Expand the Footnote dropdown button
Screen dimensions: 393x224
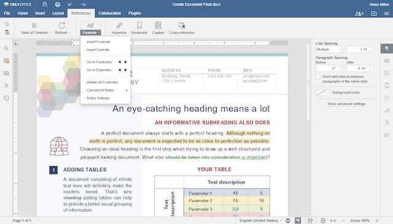tap(91, 33)
